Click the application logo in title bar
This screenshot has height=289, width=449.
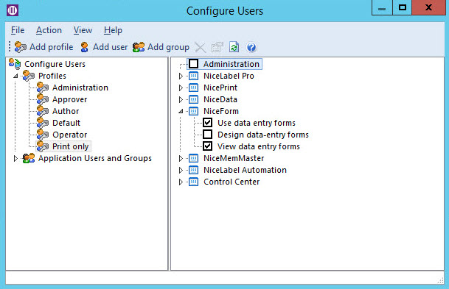point(13,10)
